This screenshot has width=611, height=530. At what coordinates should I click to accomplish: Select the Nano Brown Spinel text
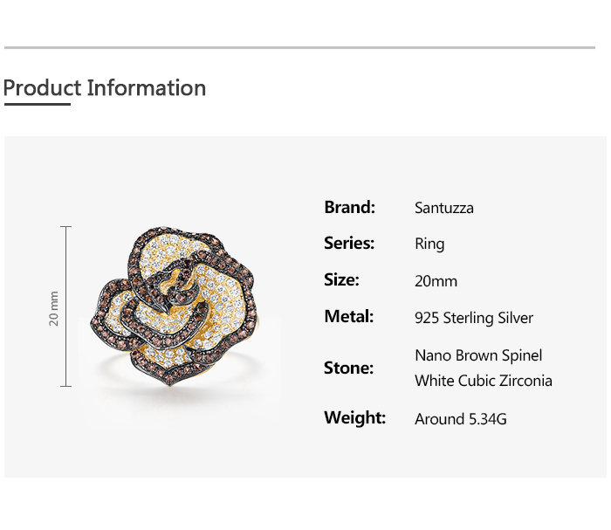(x=478, y=355)
